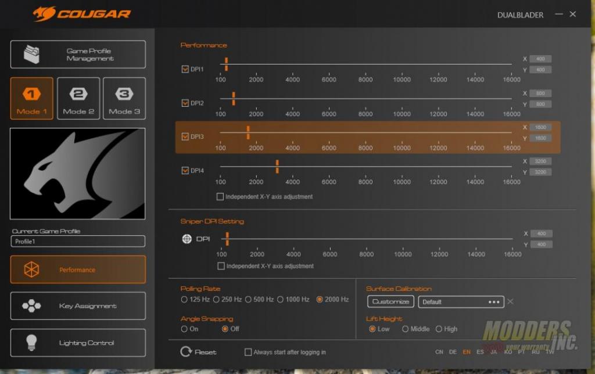Toggle the DPI3 checkbox
This screenshot has height=374, width=595.
click(x=185, y=136)
